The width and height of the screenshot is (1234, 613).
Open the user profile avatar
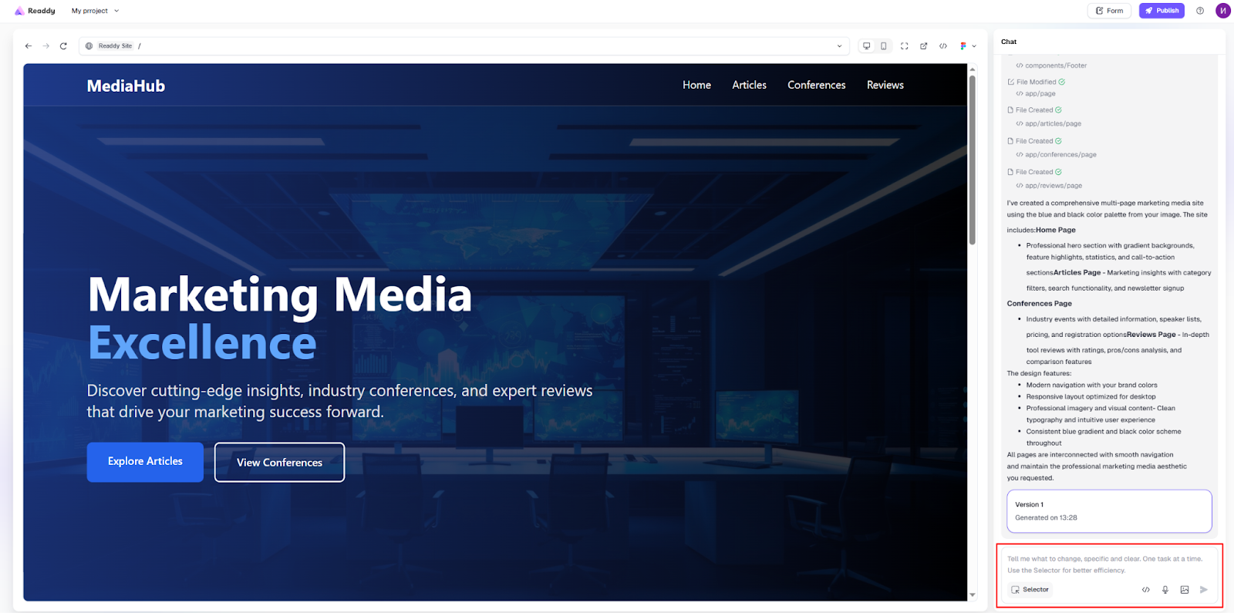(1223, 11)
